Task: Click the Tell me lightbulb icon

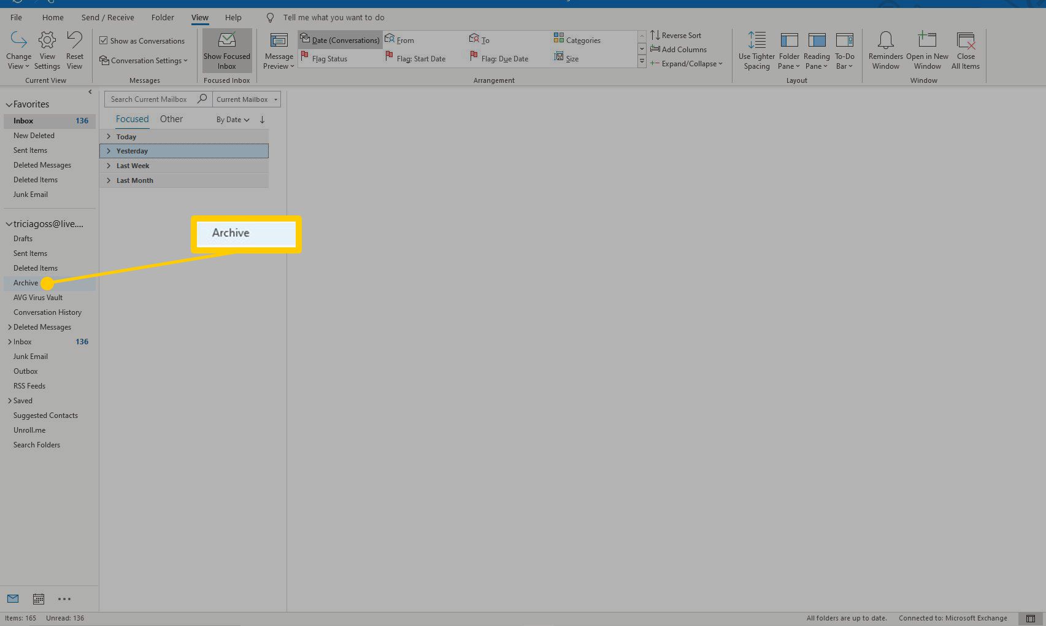Action: [270, 18]
